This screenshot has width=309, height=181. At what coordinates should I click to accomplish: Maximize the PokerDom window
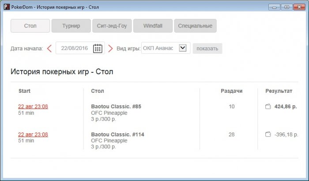pyautogui.click(x=287, y=7)
